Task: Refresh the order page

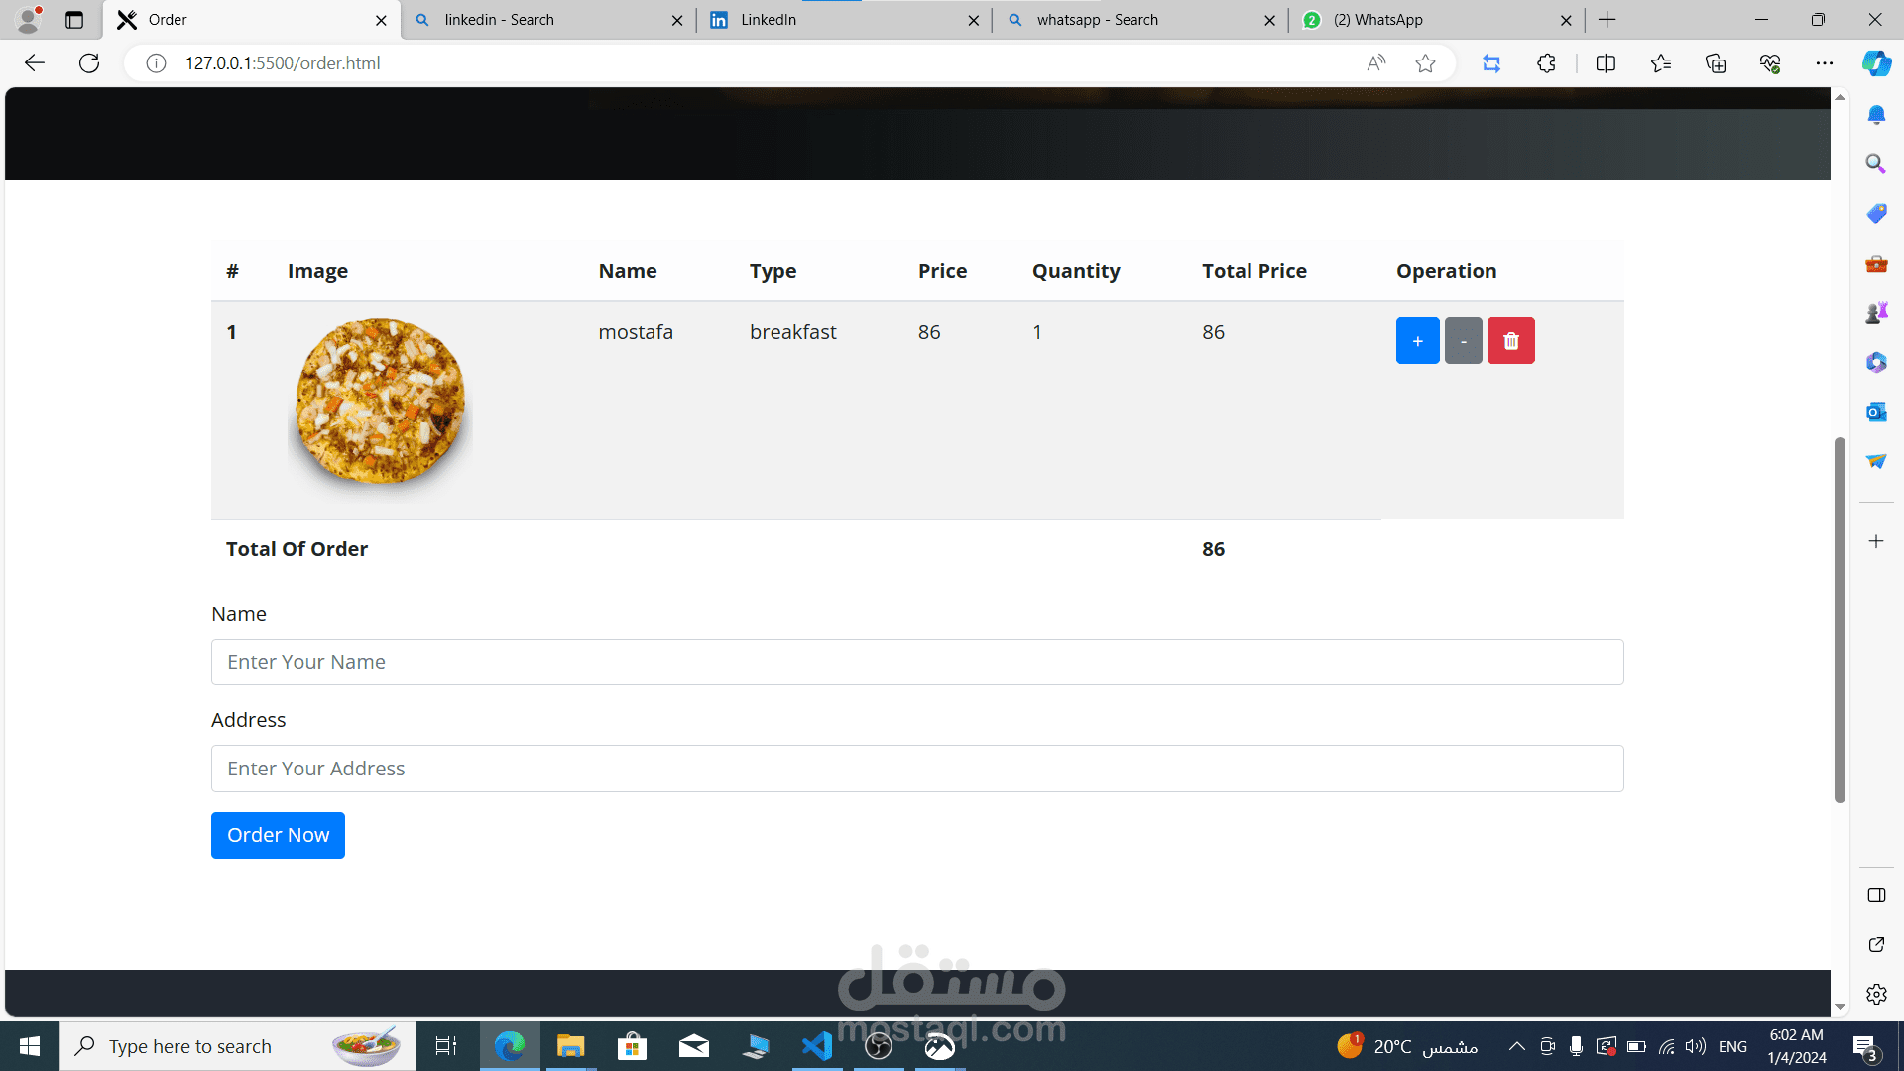Action: 89,63
